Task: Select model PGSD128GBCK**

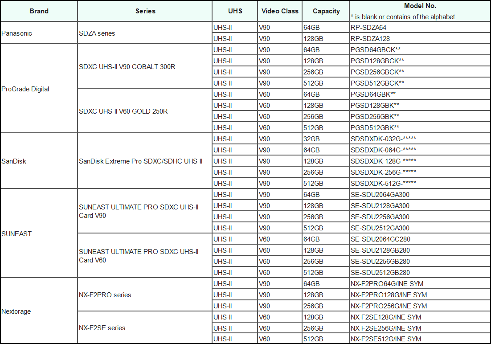Action: [x=420, y=61]
